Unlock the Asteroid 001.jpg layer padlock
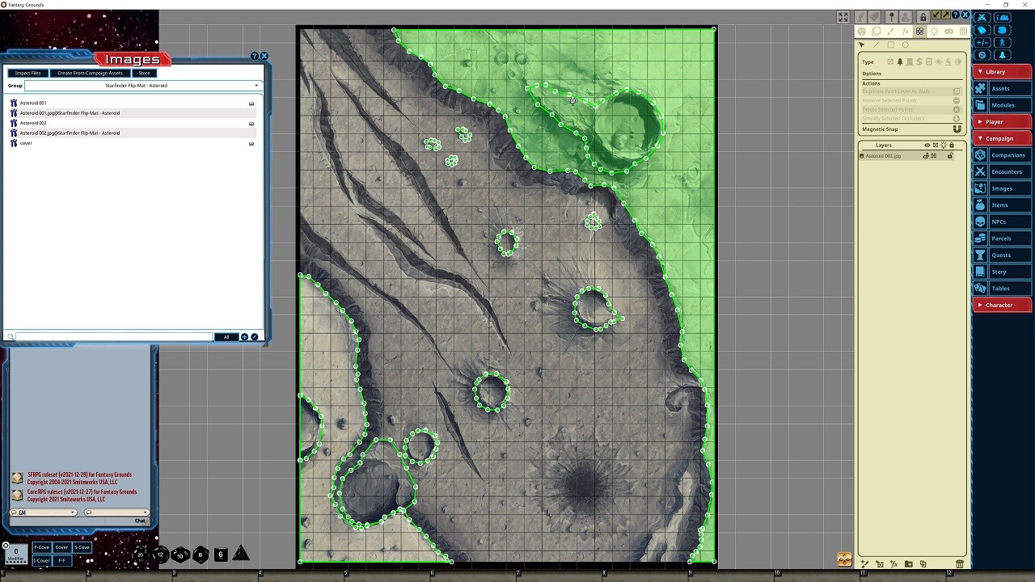Image resolution: width=1035 pixels, height=582 pixels. pos(951,156)
